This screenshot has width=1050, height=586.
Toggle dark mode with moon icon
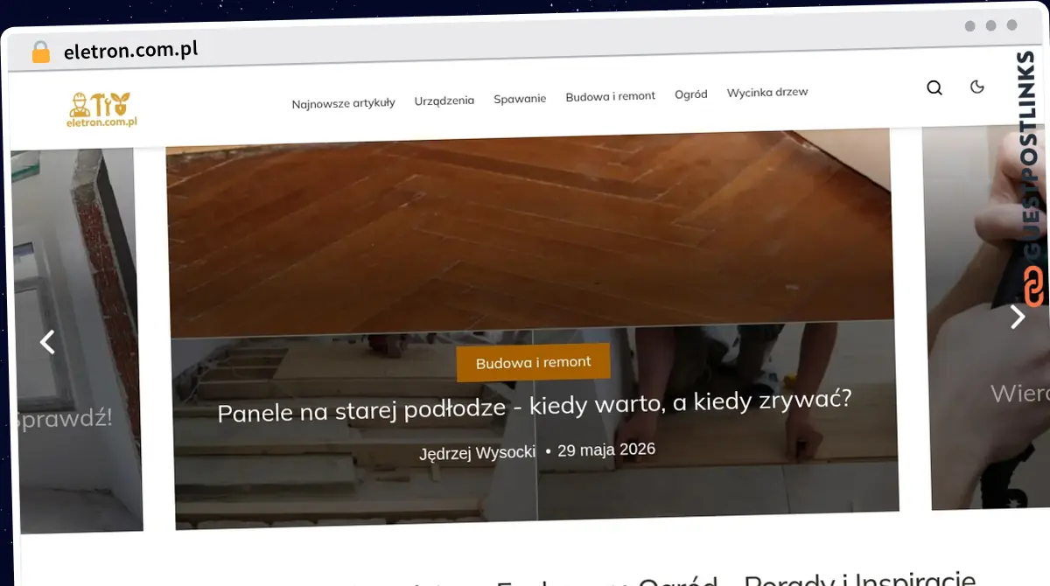coord(977,87)
